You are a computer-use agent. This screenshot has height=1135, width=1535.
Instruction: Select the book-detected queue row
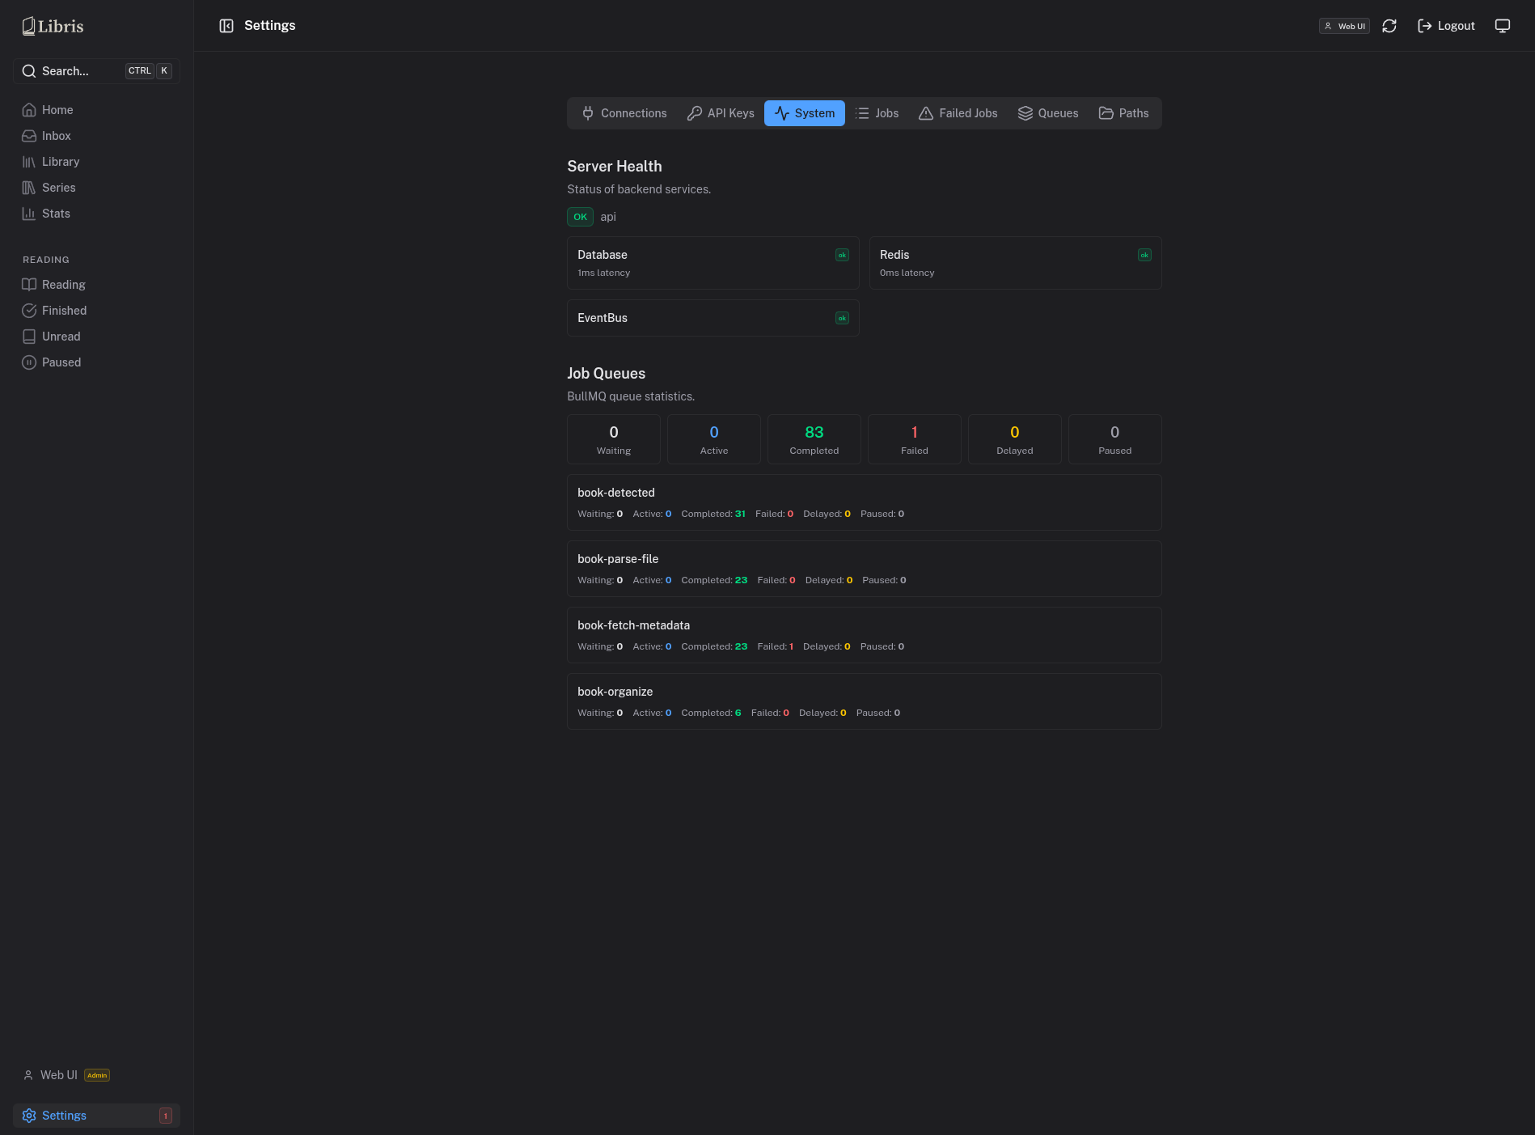(865, 502)
